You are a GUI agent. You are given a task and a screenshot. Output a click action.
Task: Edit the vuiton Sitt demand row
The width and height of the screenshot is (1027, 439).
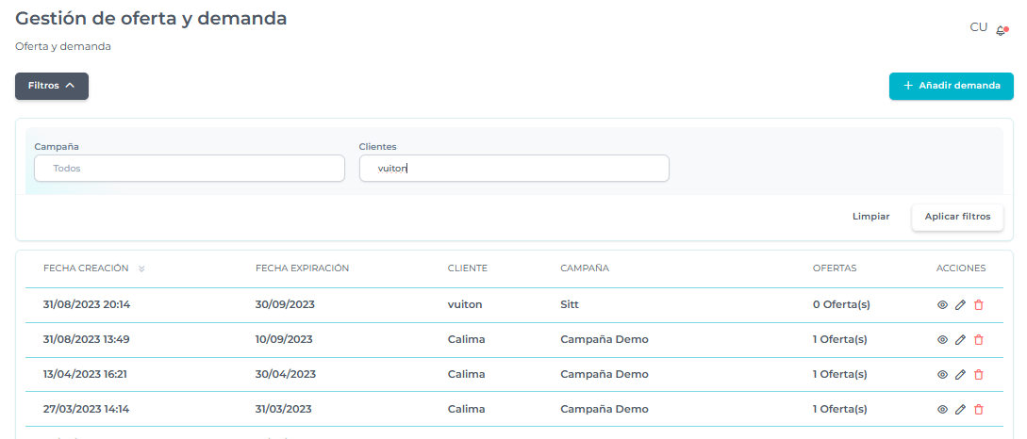960,304
